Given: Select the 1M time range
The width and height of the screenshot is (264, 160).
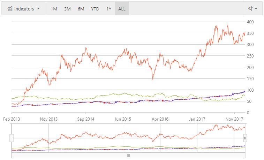Looking at the screenshot, I should [x=54, y=9].
